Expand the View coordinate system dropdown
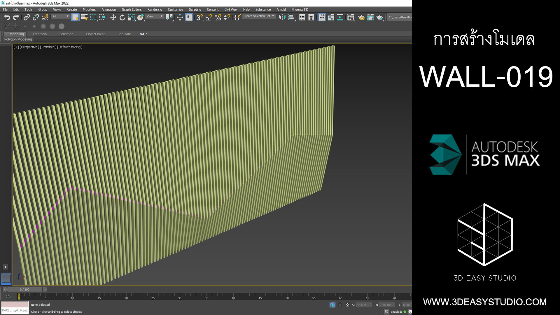560x315 pixels. (155, 16)
